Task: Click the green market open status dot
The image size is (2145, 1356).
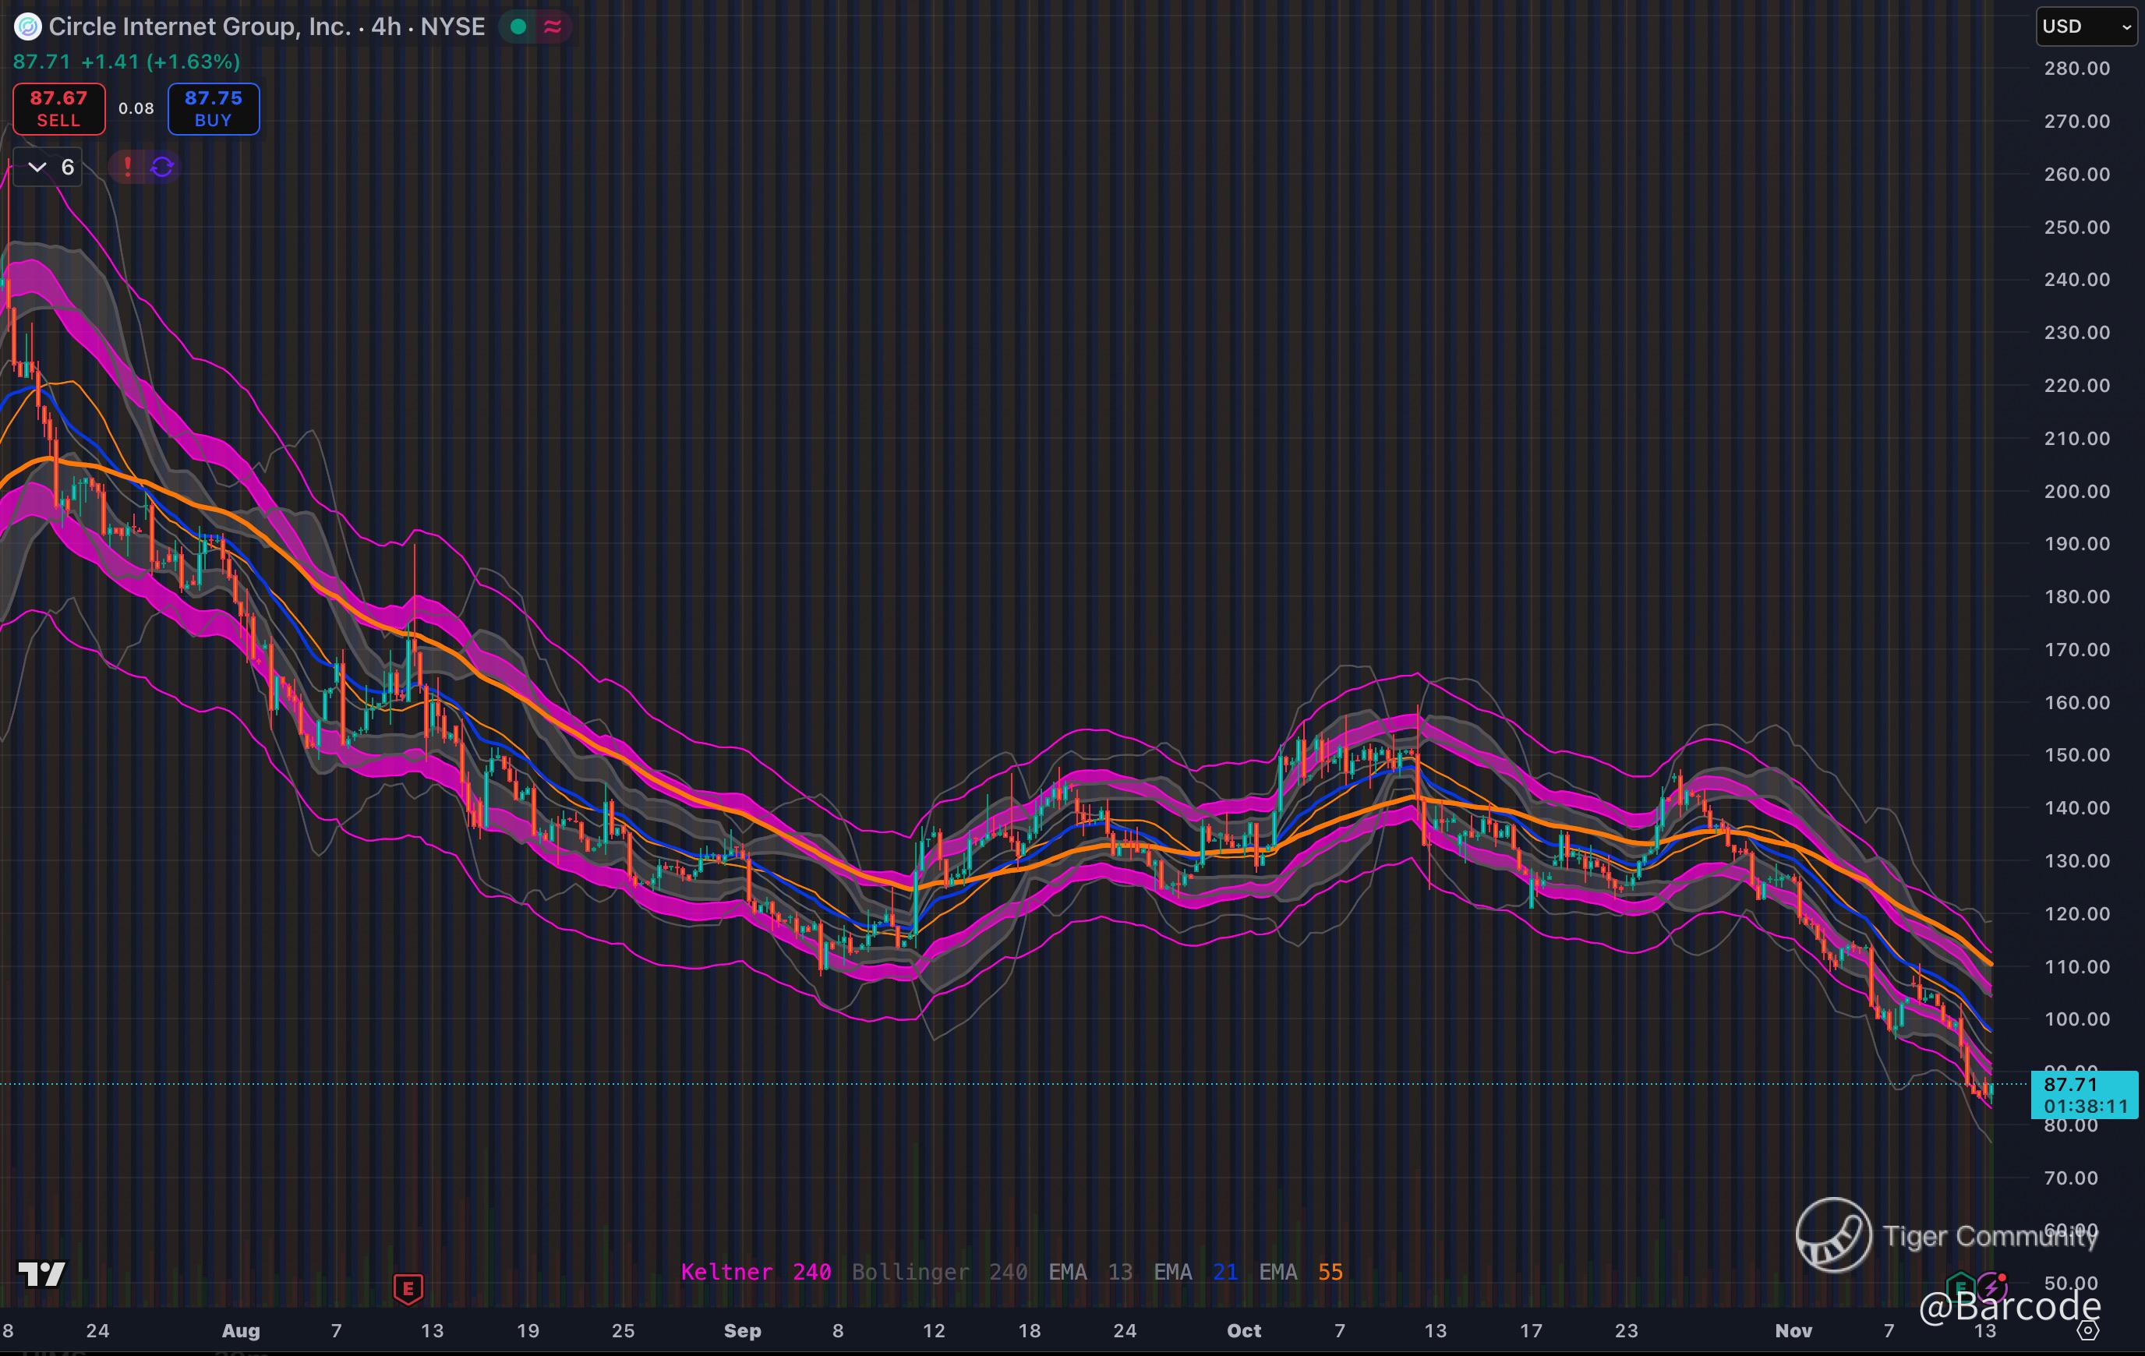Action: click(518, 26)
